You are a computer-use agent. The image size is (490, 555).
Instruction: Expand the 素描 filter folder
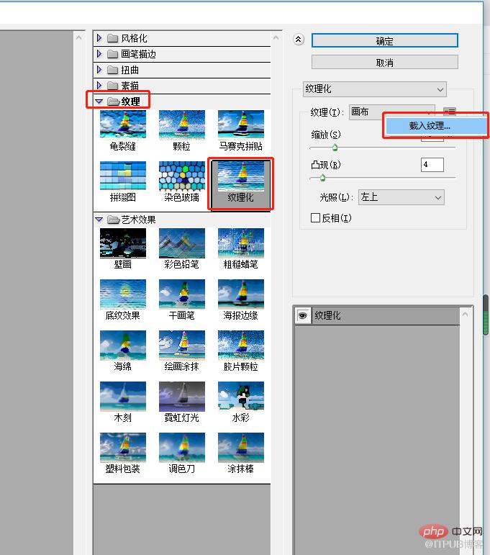click(99, 86)
